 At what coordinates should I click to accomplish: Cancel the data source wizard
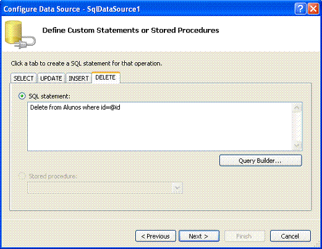[290, 236]
